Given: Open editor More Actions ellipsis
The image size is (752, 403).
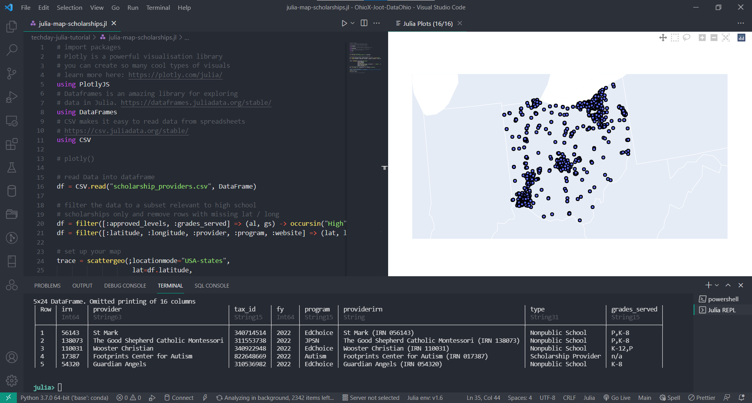Looking at the screenshot, I should [x=376, y=23].
